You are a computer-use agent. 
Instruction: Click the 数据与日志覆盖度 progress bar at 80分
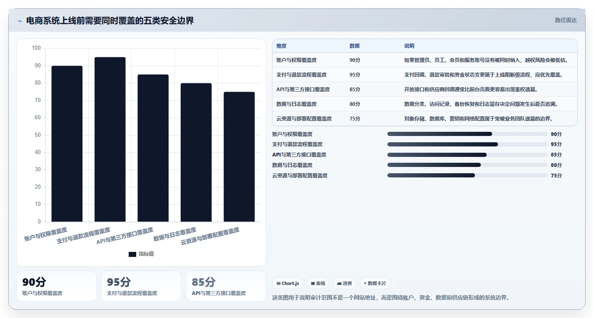[x=467, y=165]
